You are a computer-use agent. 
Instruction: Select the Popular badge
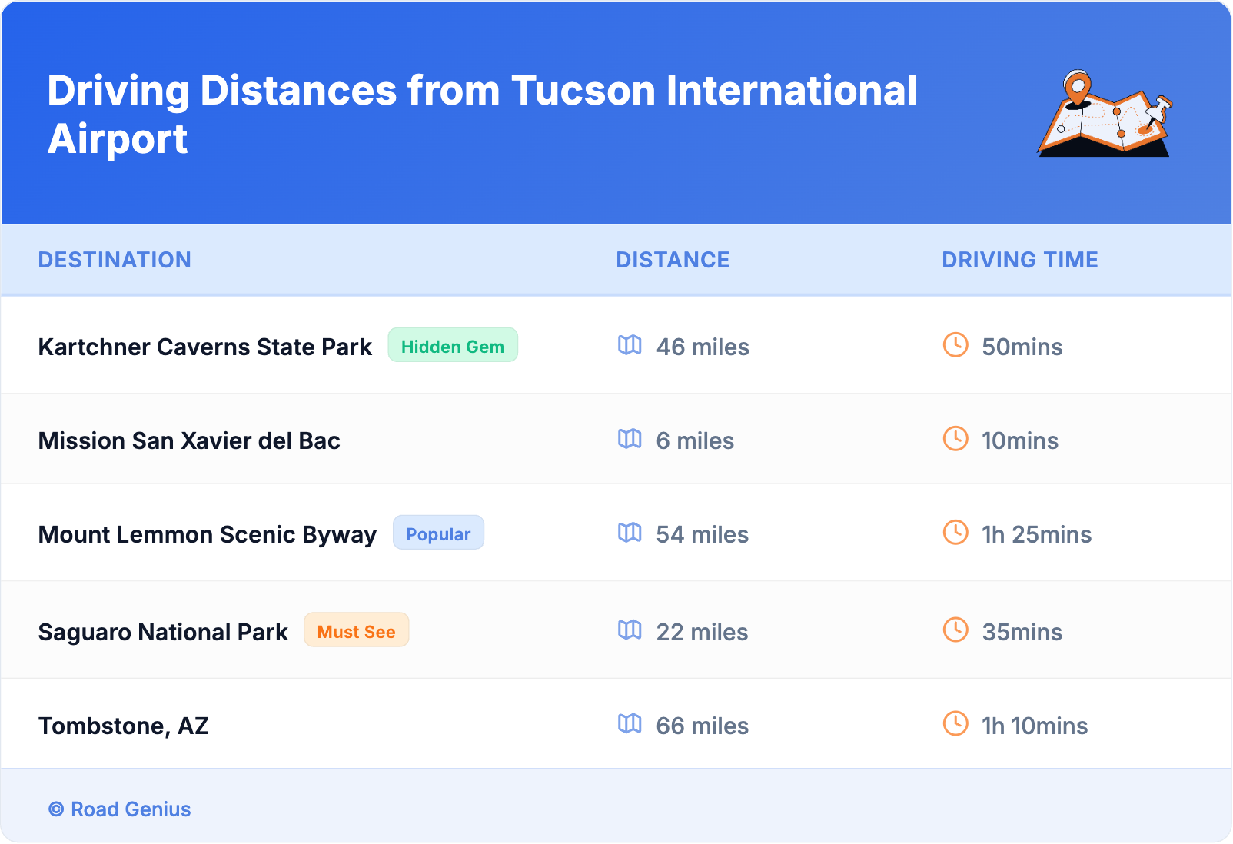438,533
